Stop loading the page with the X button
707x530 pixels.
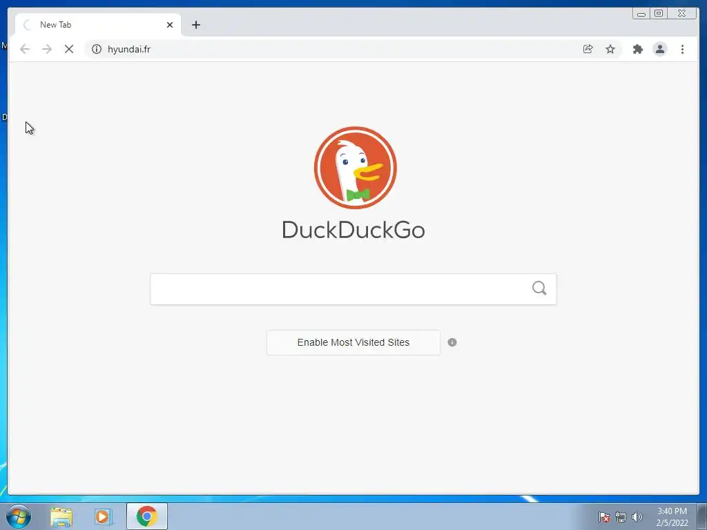(69, 49)
